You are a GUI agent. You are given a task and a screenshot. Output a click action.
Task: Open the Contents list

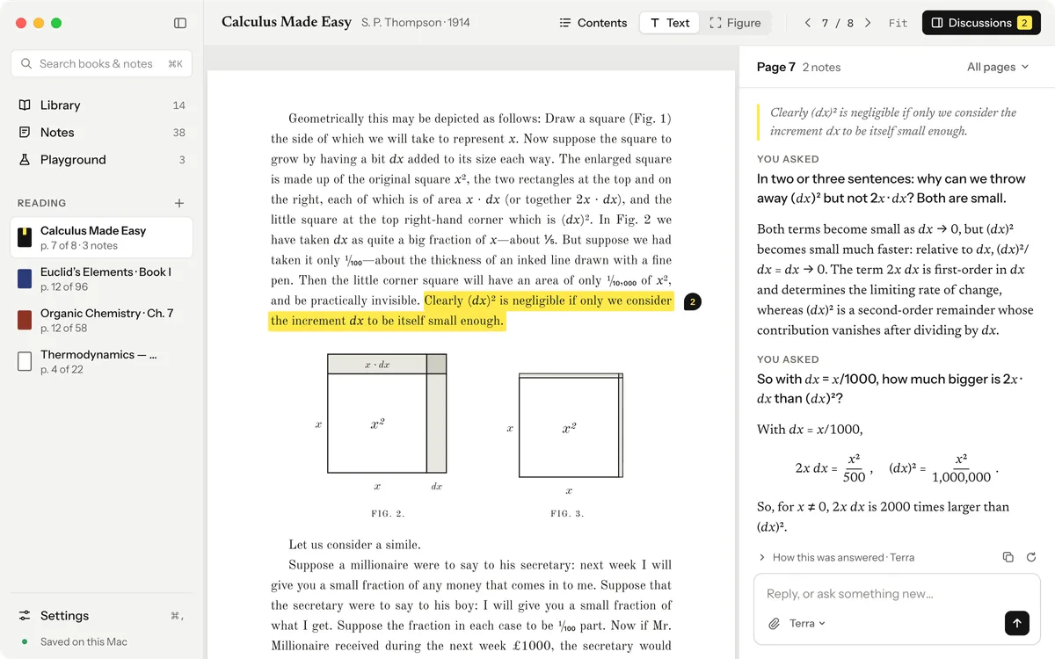[x=593, y=23]
